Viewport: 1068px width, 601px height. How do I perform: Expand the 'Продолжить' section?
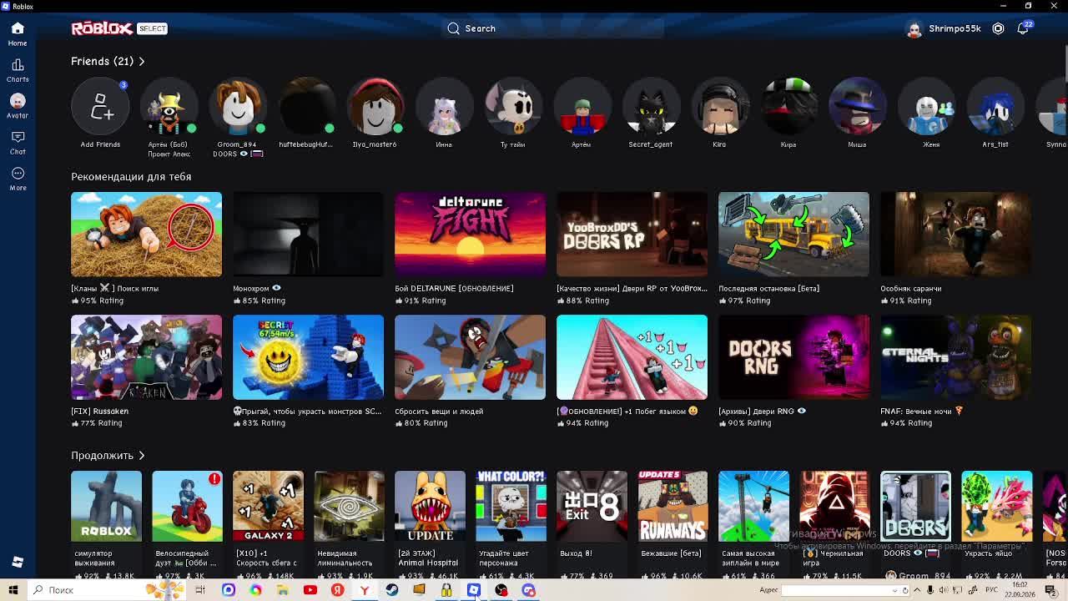tap(108, 455)
